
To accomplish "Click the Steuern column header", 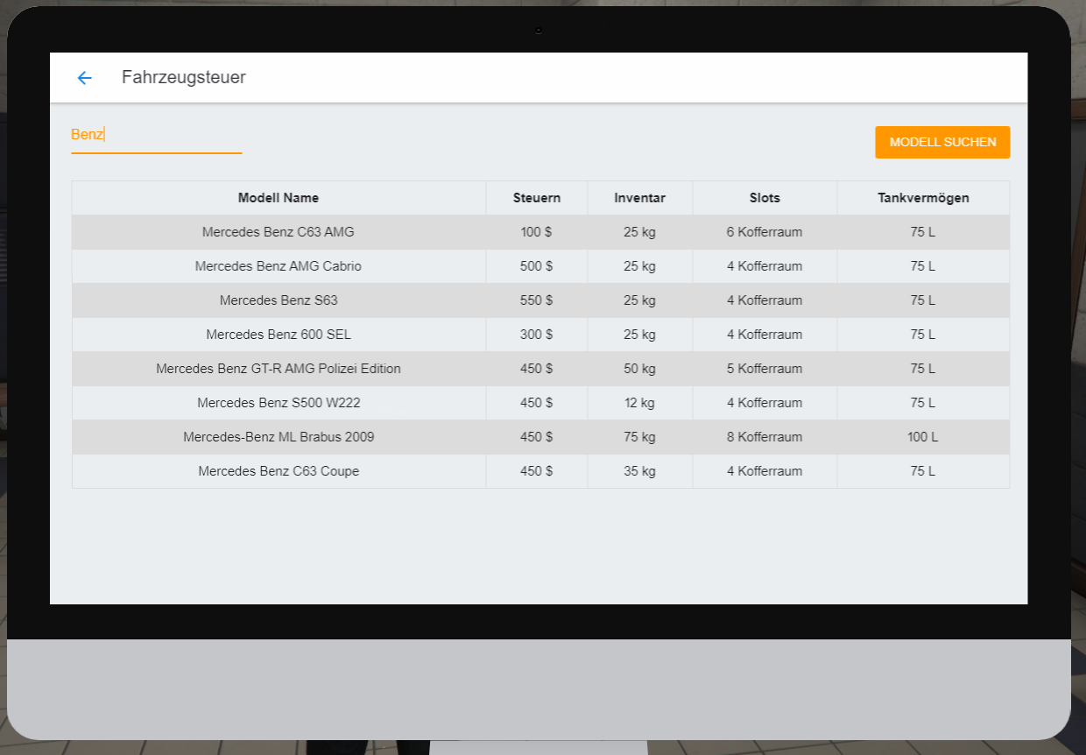I will coord(537,198).
